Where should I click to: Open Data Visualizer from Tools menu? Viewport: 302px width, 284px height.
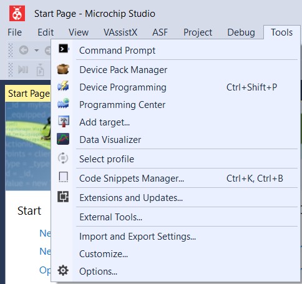[175, 140]
